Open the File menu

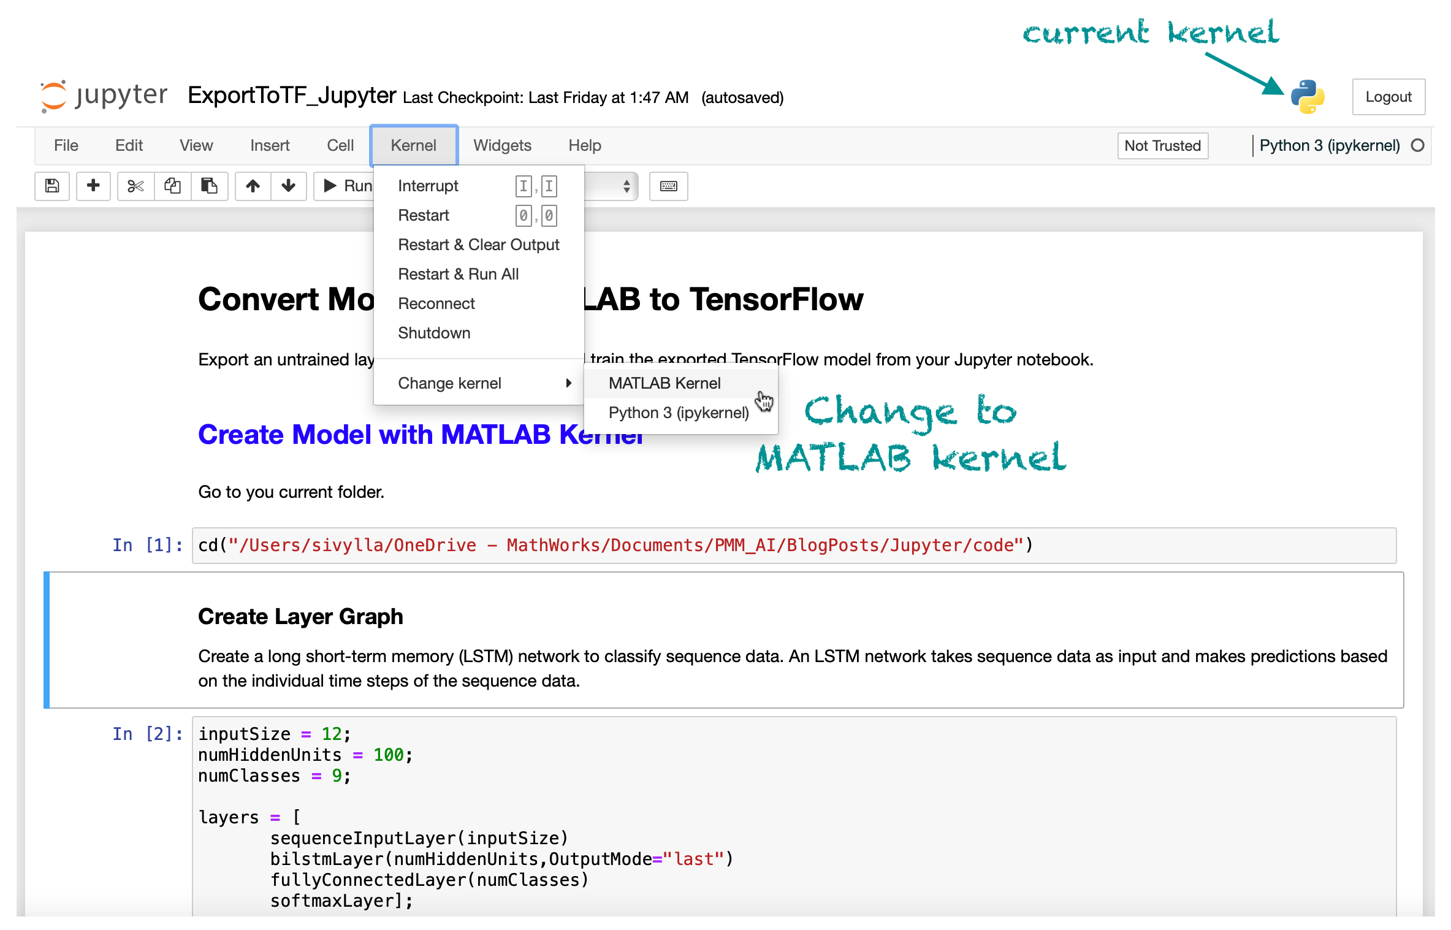66,145
